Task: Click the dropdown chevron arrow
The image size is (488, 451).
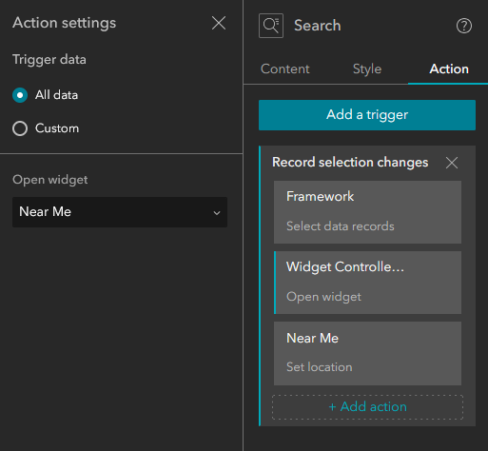Action: [x=217, y=213]
